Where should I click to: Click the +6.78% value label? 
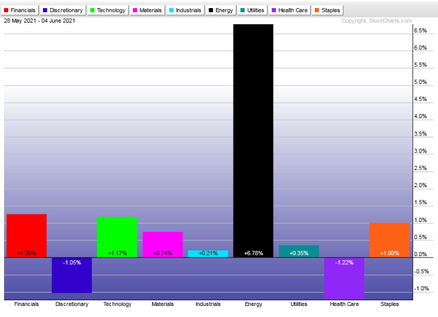(x=254, y=253)
